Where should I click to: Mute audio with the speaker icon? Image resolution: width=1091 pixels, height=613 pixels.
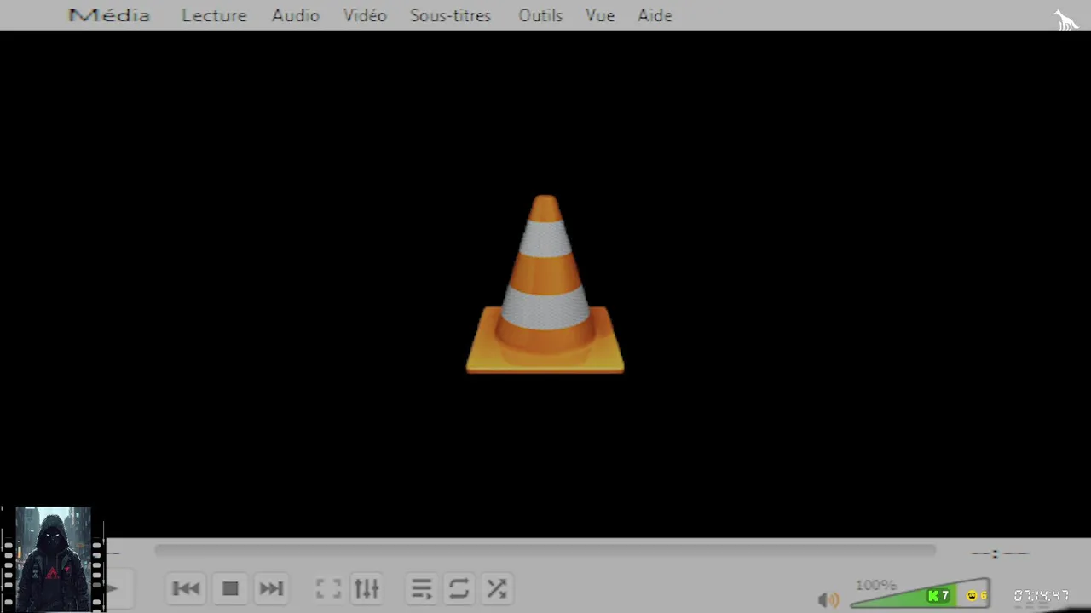click(828, 599)
